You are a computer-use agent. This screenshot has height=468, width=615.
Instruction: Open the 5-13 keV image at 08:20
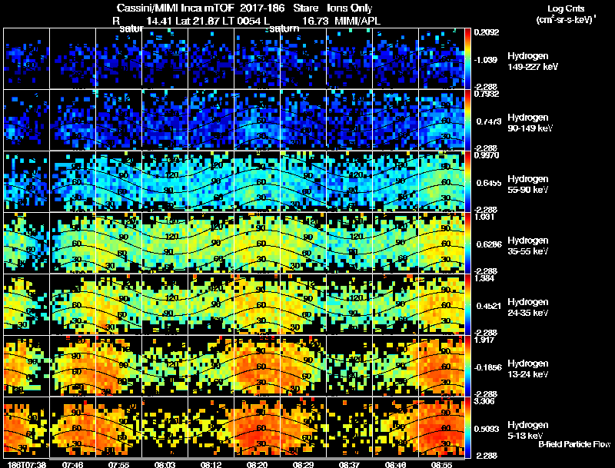coord(257,428)
